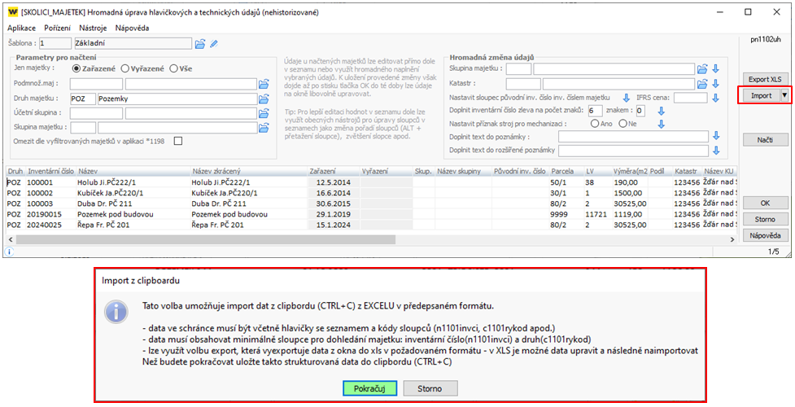Screen dimensions: 795x407
Task: Click the Název zkrácený column header
Action: click(215, 172)
